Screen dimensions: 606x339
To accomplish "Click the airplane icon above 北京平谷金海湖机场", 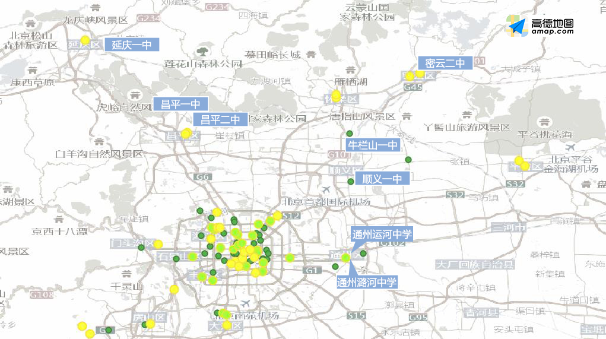I will (570, 147).
